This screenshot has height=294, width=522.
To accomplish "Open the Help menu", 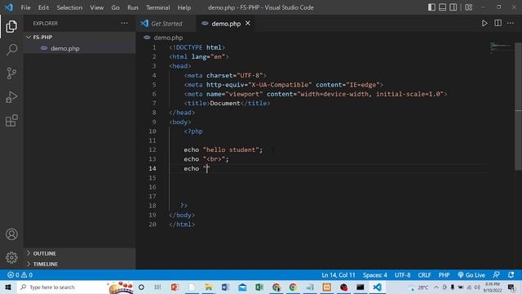I will [x=184, y=7].
